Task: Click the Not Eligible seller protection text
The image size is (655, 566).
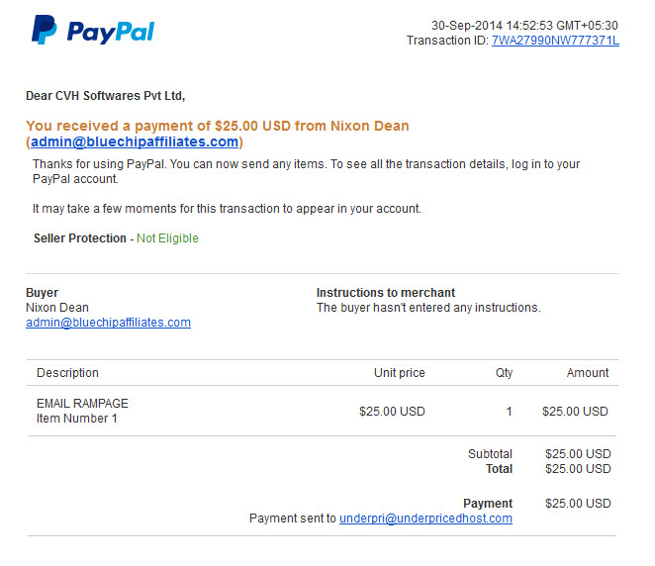Action: (167, 238)
